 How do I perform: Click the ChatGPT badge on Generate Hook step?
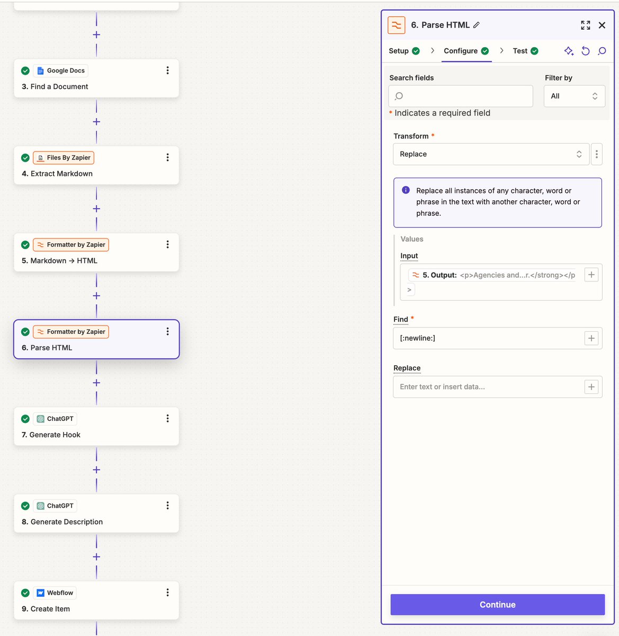pyautogui.click(x=55, y=419)
